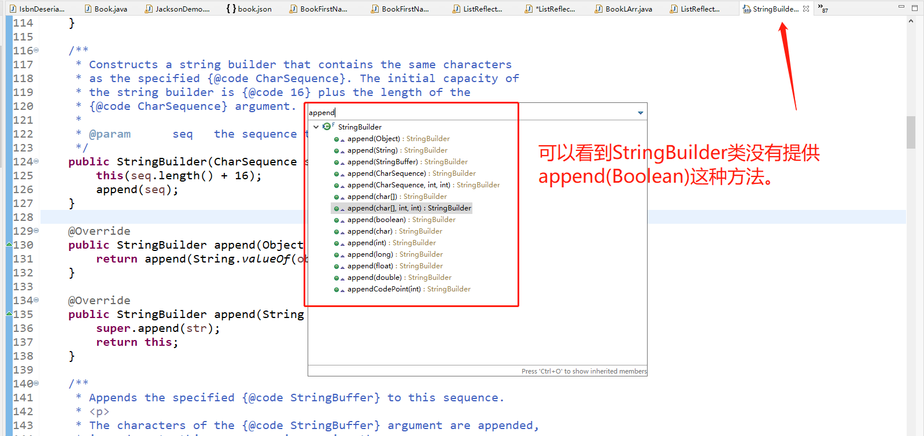This screenshot has height=436, width=924.
Task: Select the StringBuilder class entry
Action: tap(360, 127)
